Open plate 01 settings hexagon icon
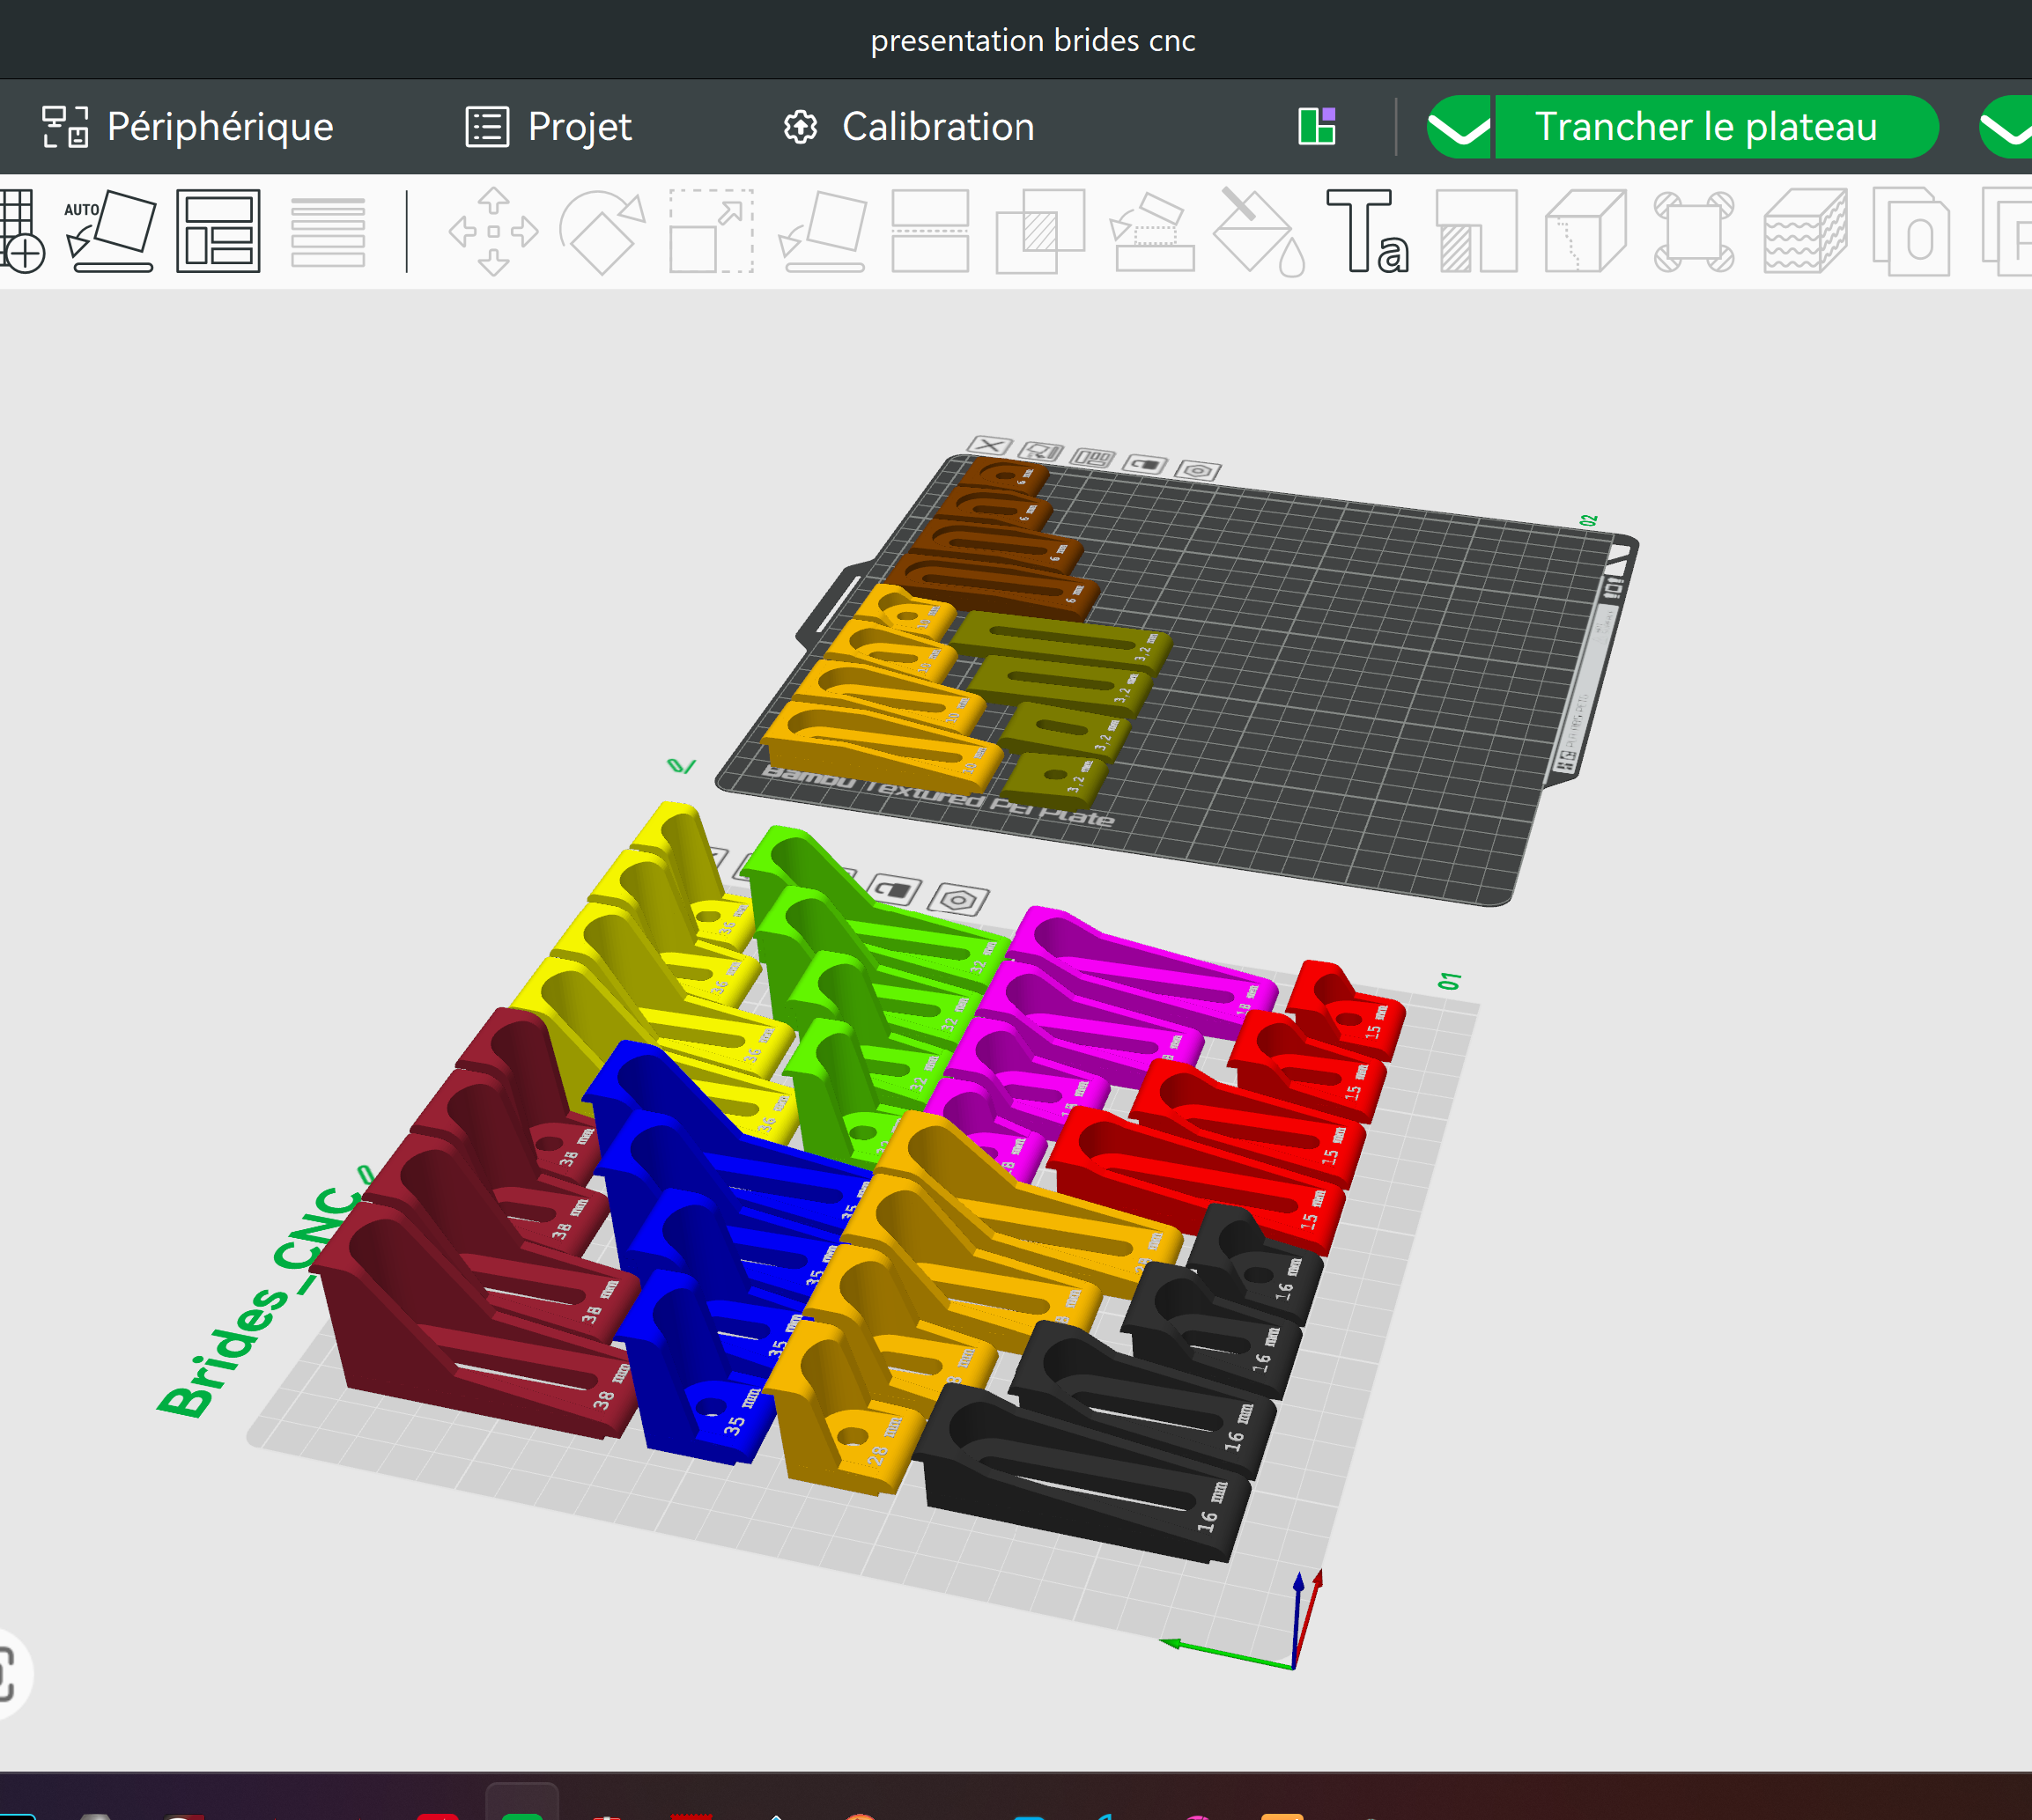Screen dimensions: 2032x1820 click(x=958, y=900)
